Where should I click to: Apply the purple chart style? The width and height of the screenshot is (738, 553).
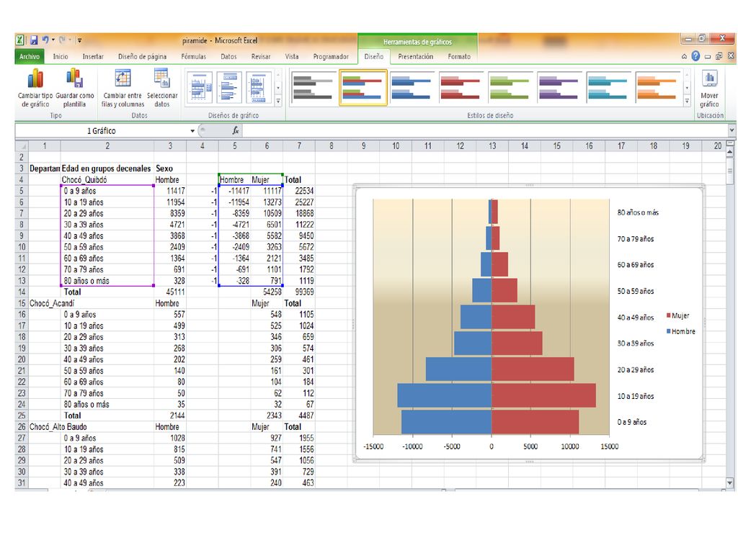(559, 87)
